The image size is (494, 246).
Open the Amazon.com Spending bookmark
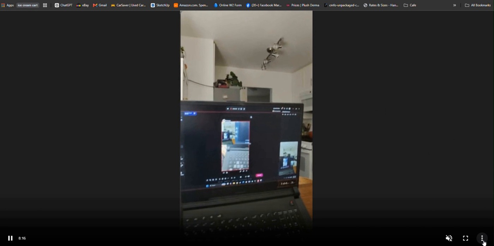tap(191, 5)
